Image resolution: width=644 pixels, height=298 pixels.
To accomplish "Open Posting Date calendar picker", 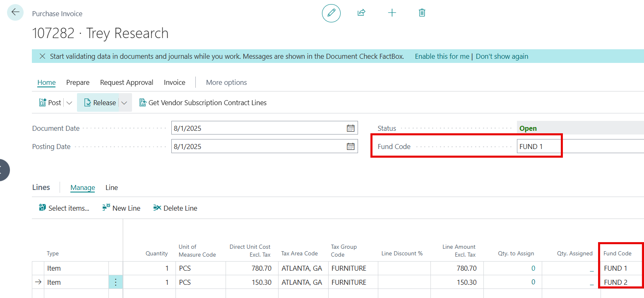I will (x=350, y=147).
